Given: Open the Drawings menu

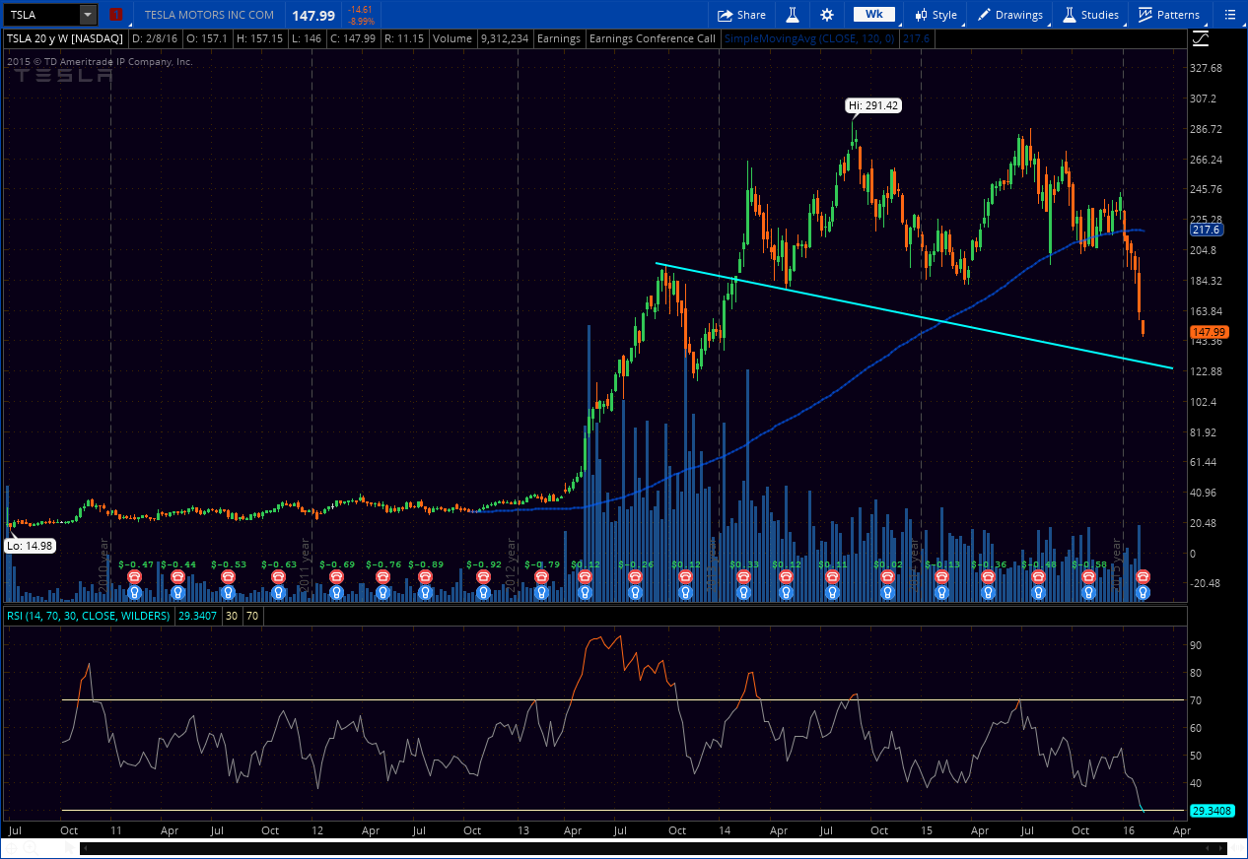Looking at the screenshot, I should (1010, 15).
